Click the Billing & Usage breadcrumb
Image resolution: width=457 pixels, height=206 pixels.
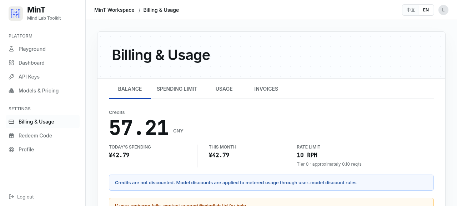161,10
